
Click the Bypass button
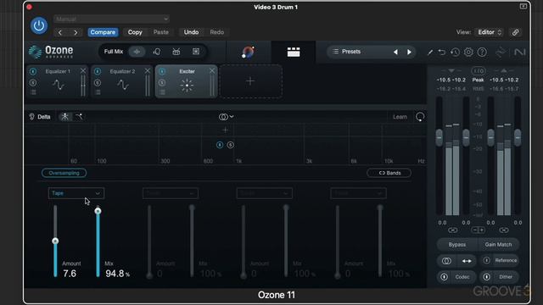point(457,245)
